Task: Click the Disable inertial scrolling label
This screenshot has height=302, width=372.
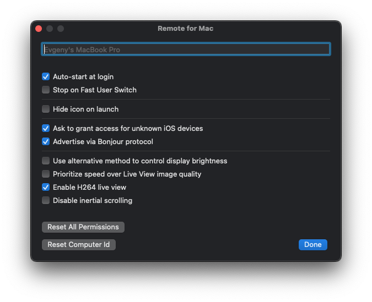Action: tap(93, 201)
